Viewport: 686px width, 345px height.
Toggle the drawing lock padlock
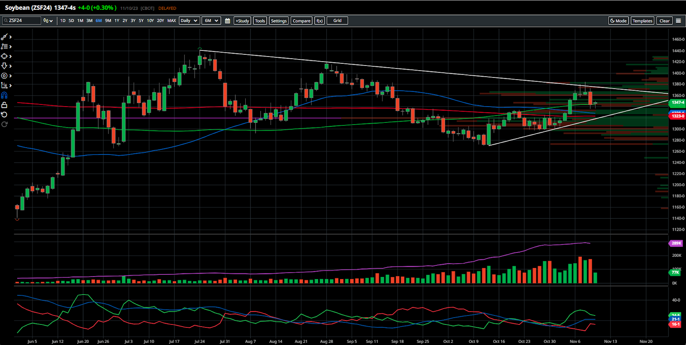4,105
